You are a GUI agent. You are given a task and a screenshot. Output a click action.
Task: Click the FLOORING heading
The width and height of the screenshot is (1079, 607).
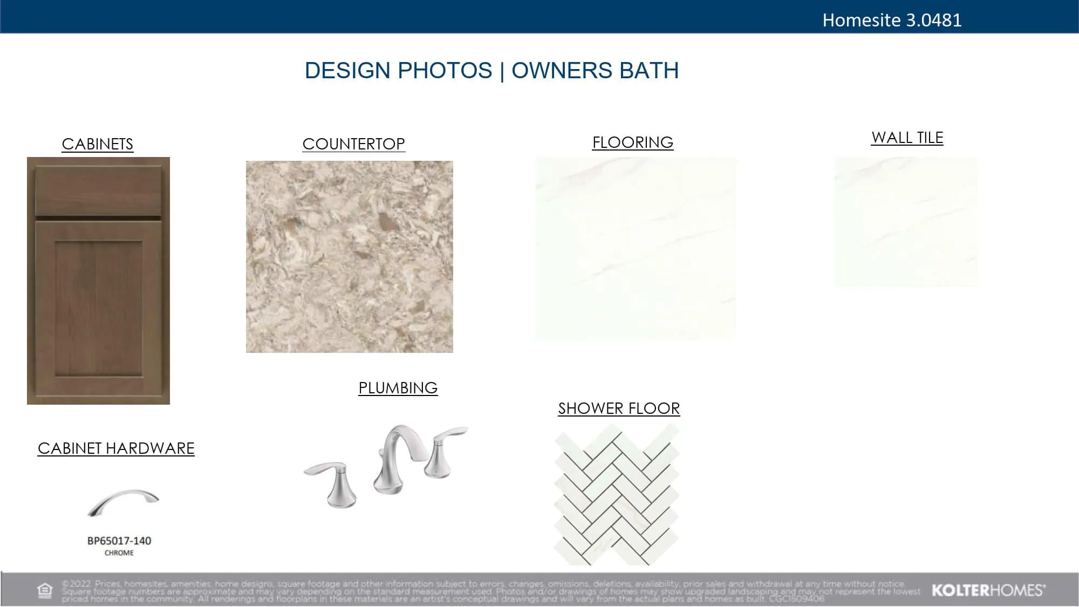(x=632, y=142)
